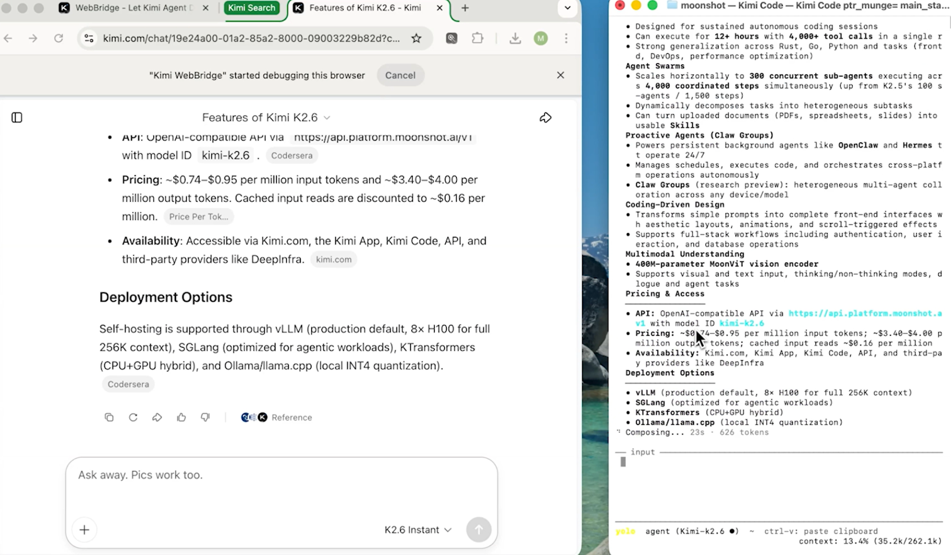Click the agent (Kimi-k2.6) status label

692,531
